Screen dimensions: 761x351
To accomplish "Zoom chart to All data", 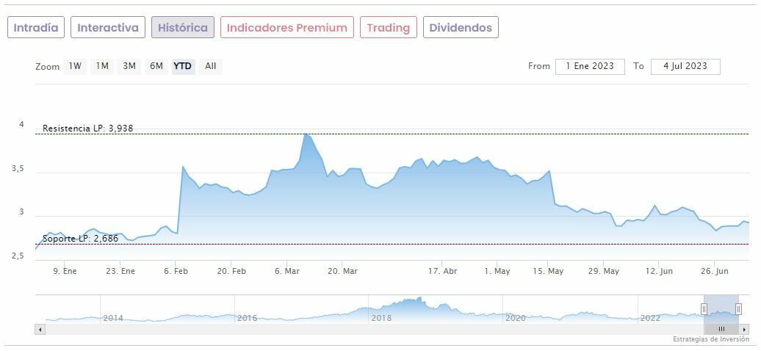I will 211,67.
